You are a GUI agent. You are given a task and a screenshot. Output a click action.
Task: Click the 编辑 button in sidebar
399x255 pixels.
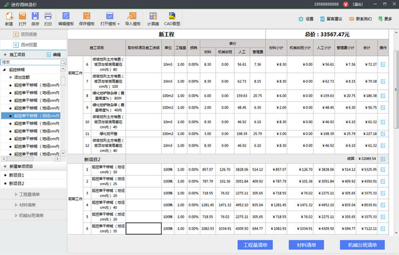(54, 55)
